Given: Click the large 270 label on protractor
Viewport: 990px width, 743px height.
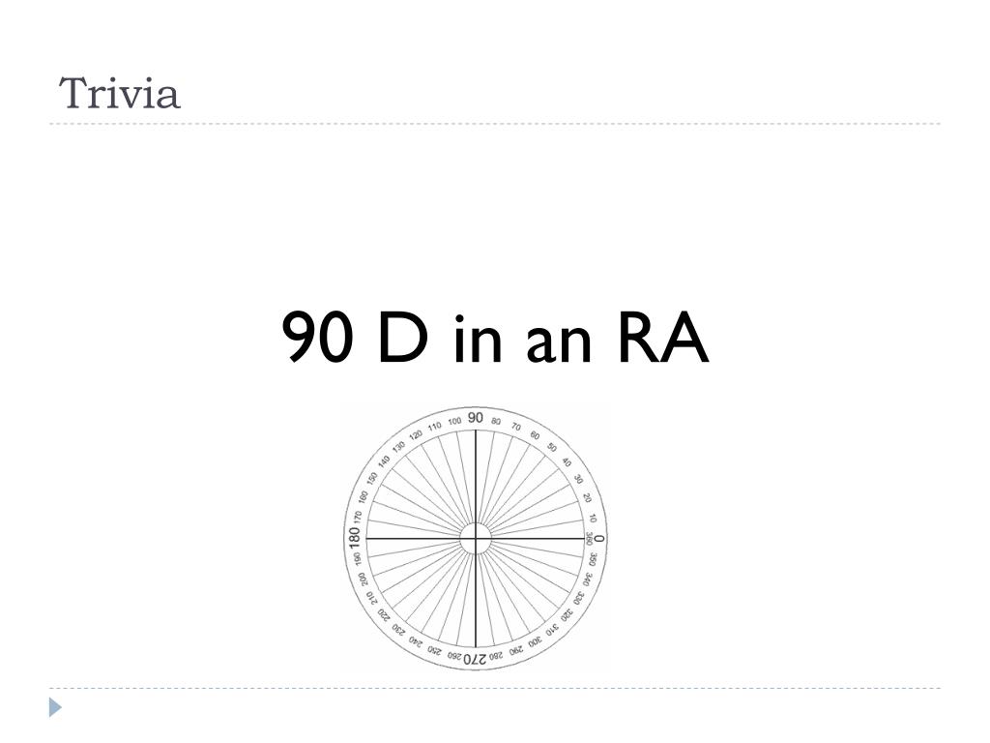Looking at the screenshot, I should pyautogui.click(x=476, y=658).
